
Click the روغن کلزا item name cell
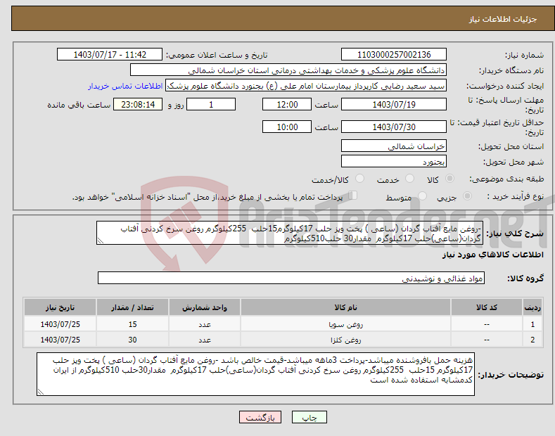point(345,340)
